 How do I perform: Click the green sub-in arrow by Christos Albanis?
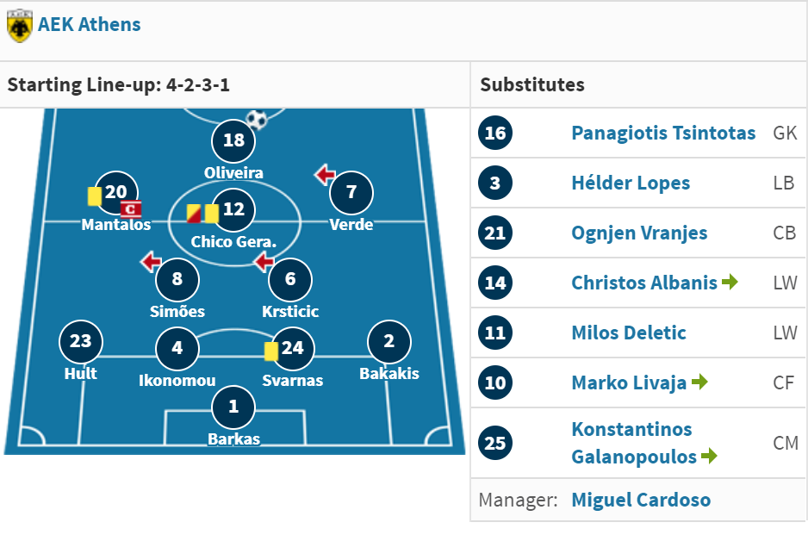tap(730, 282)
